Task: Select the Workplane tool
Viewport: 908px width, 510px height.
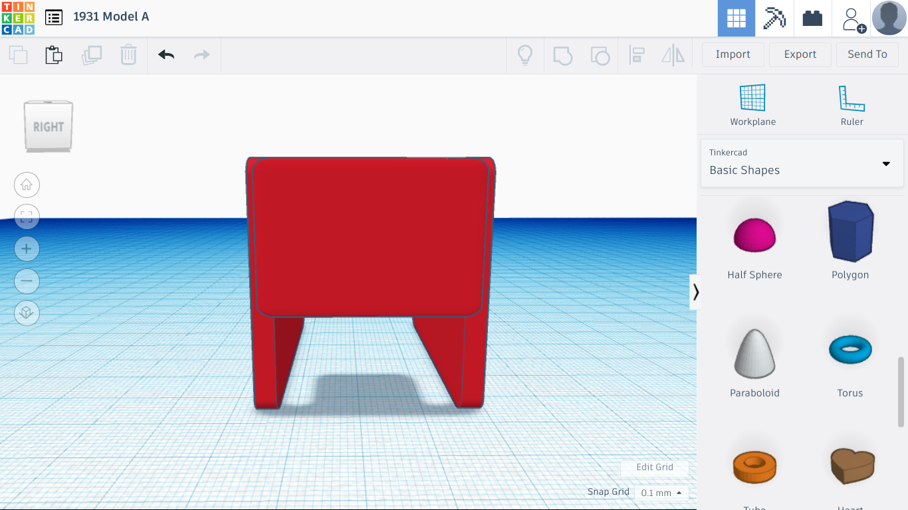Action: click(x=752, y=105)
